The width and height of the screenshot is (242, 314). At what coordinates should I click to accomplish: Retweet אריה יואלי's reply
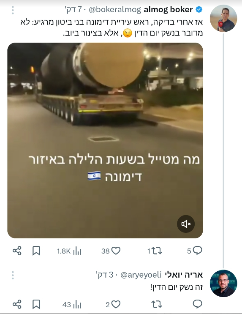click(x=157, y=304)
